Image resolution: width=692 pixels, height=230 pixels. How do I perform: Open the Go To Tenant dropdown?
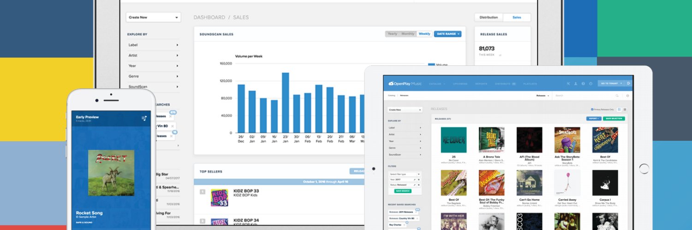click(x=611, y=84)
